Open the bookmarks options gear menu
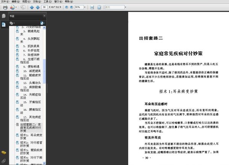Screen dimensions: 229x165 tap(12, 23)
